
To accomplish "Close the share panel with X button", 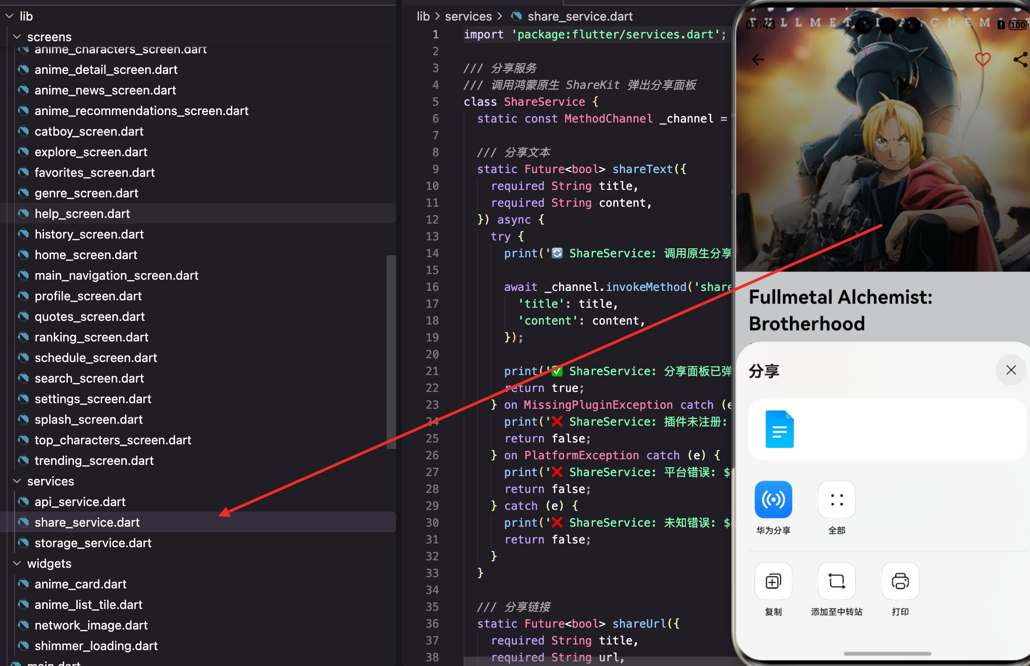I will 1011,370.
